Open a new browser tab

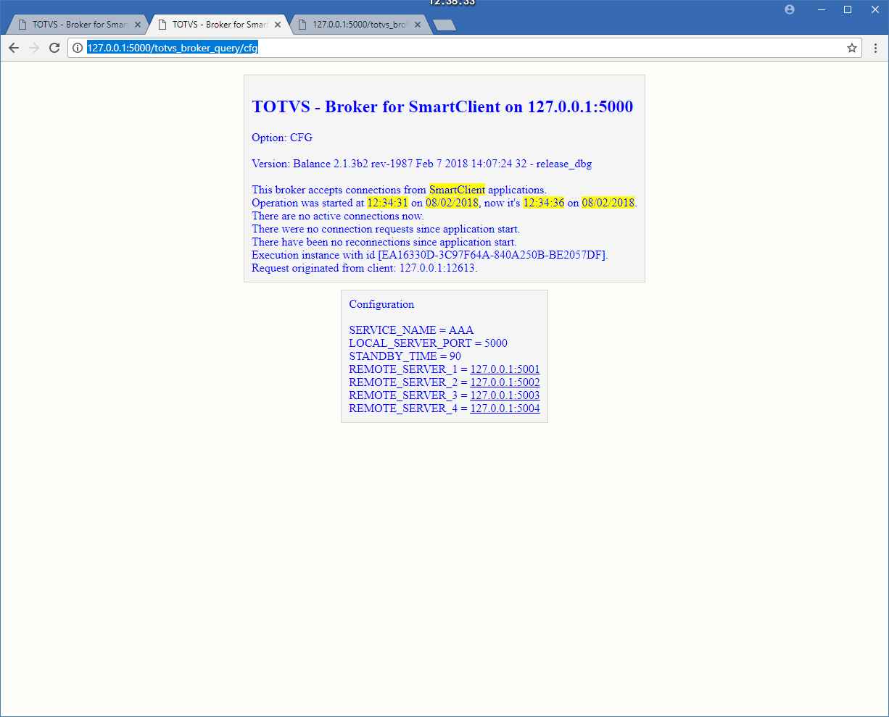pyautogui.click(x=444, y=25)
